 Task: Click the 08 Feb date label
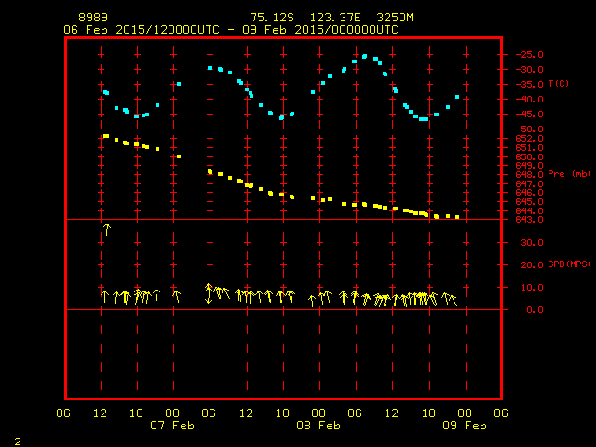point(318,426)
